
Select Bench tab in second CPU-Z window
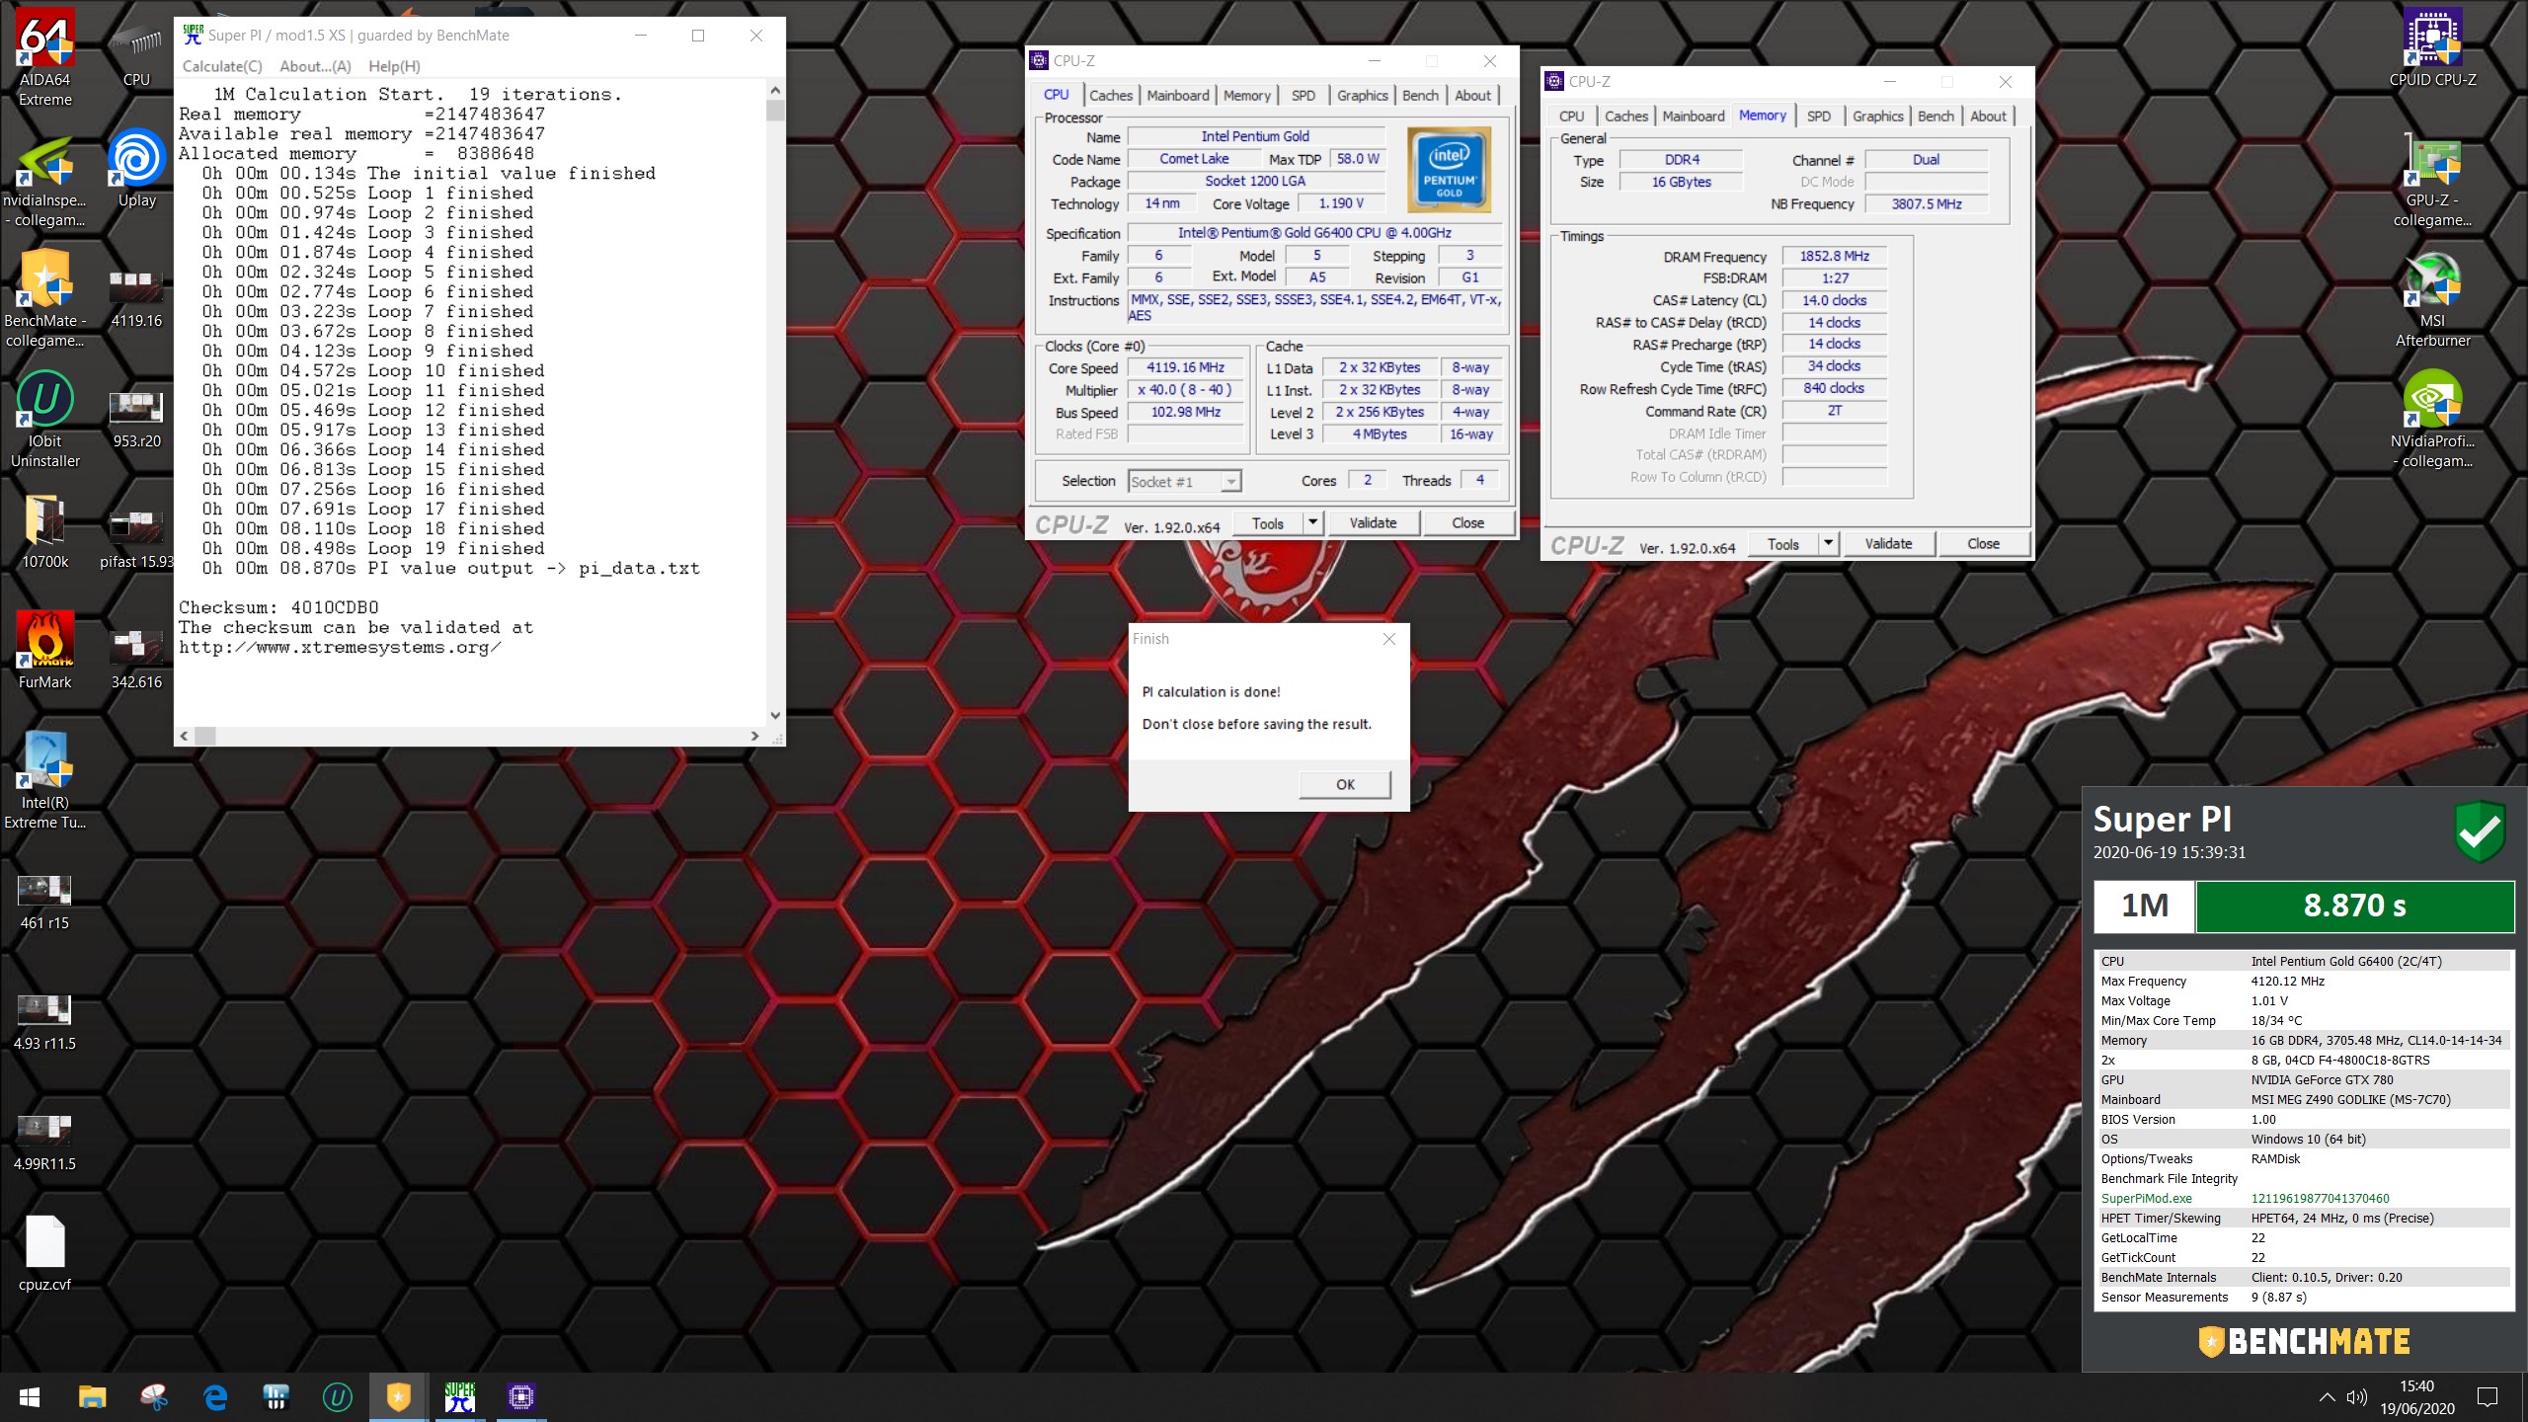click(x=1935, y=116)
